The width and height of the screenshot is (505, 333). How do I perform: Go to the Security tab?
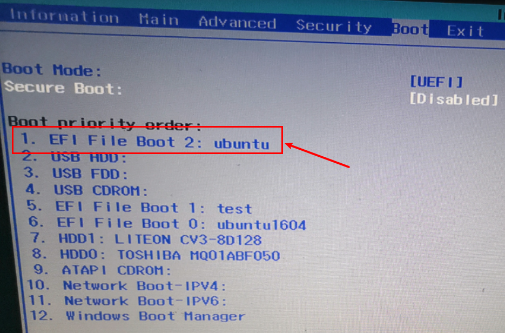click(x=334, y=26)
